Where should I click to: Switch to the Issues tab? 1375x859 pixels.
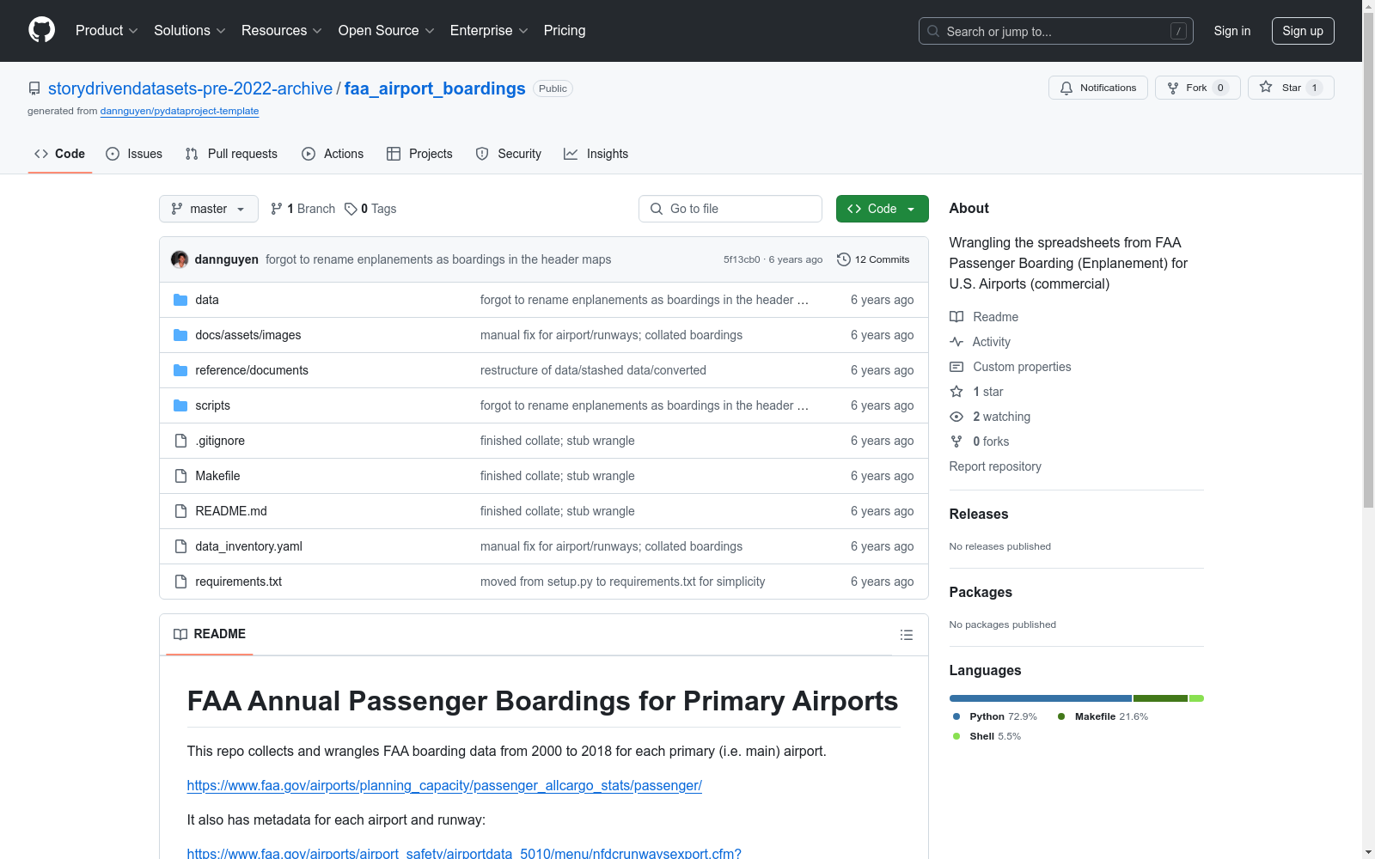tap(134, 154)
